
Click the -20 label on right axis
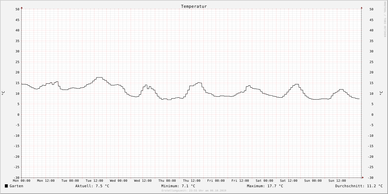click(x=371, y=157)
